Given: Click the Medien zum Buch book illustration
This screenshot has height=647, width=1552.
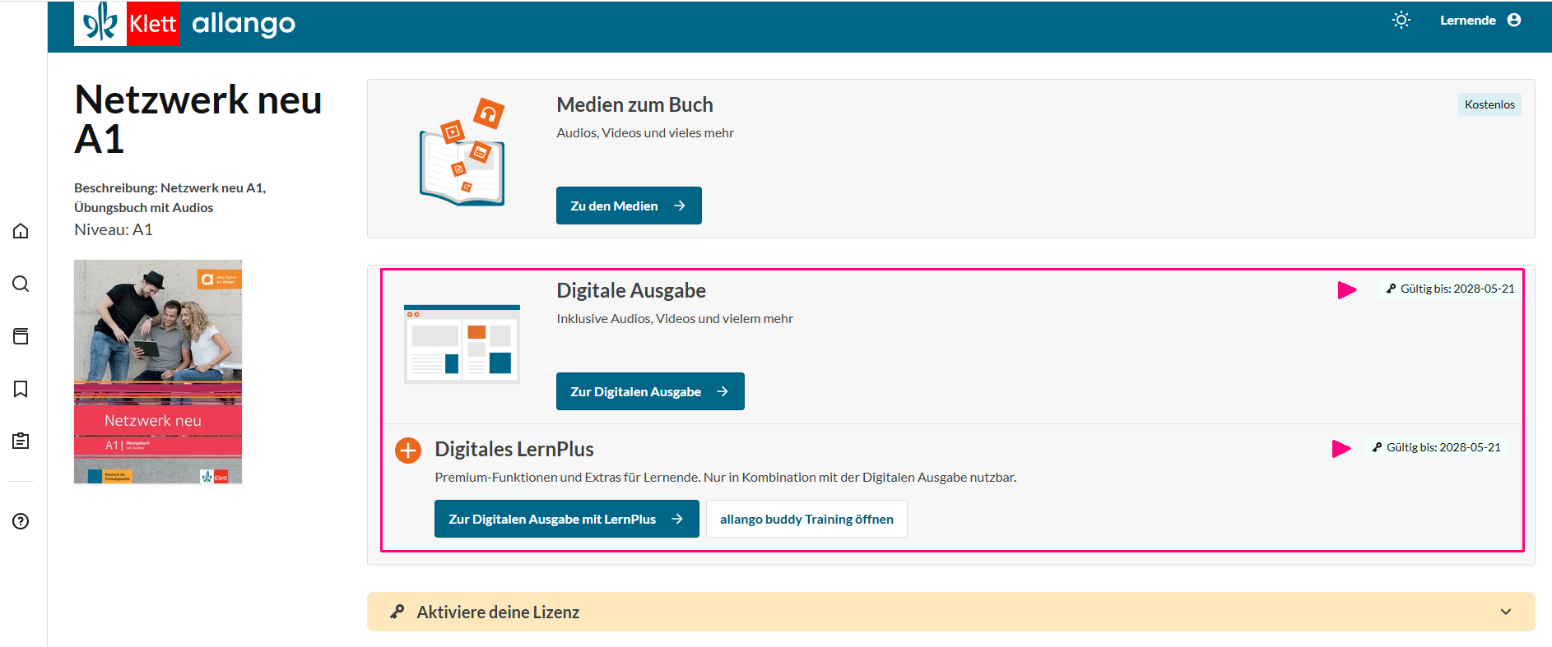Looking at the screenshot, I should (462, 154).
